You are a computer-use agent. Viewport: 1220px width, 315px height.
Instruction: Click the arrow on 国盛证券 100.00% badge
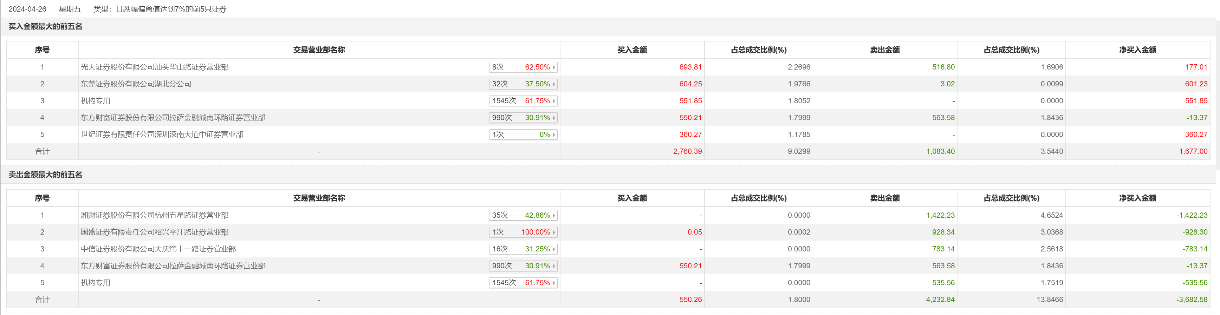pos(554,232)
